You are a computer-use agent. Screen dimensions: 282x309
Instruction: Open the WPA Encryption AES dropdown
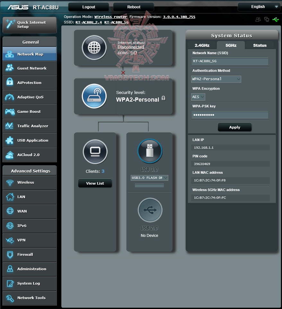[x=198, y=97]
